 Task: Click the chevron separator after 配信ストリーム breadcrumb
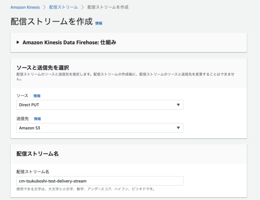pos(82,7)
